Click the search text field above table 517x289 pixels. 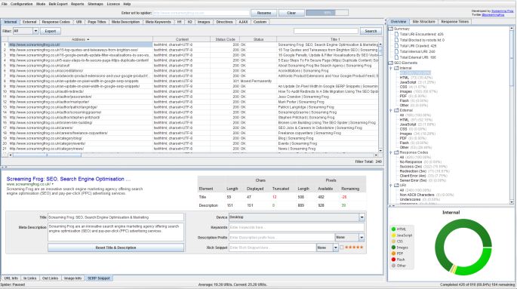(x=326, y=31)
